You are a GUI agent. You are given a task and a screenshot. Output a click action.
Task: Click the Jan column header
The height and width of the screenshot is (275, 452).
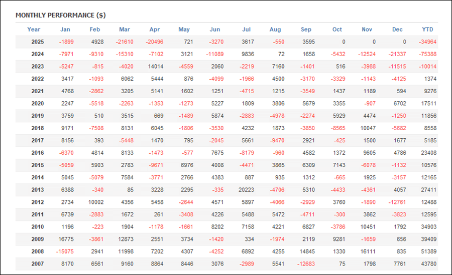click(x=65, y=30)
